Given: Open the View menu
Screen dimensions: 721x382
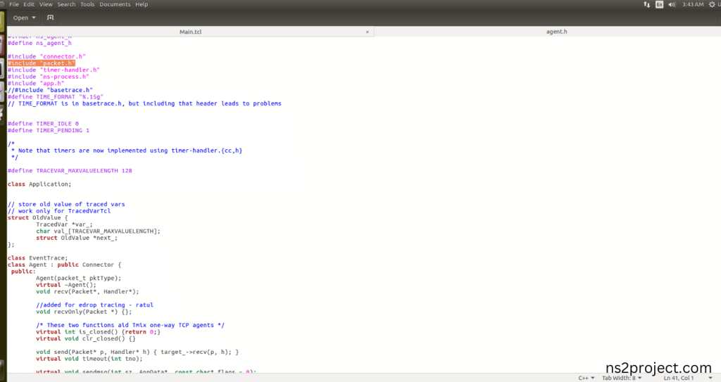Looking at the screenshot, I should [x=46, y=4].
